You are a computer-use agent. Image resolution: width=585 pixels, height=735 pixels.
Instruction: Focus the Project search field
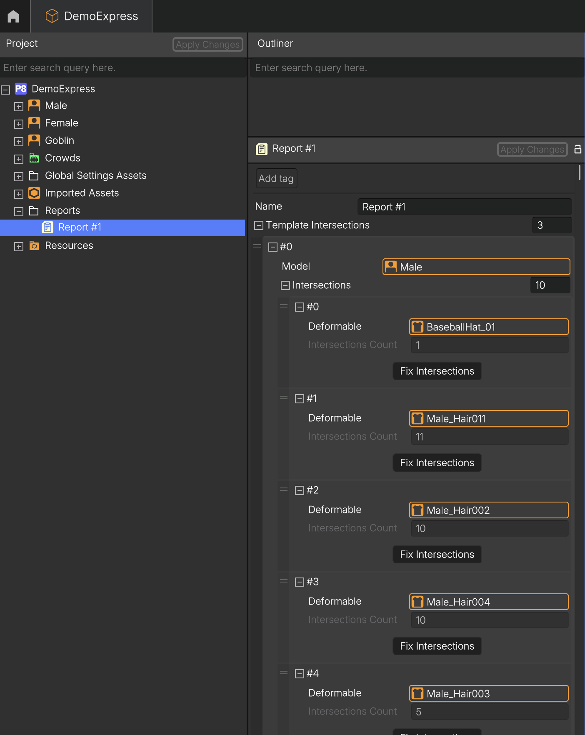(x=123, y=68)
